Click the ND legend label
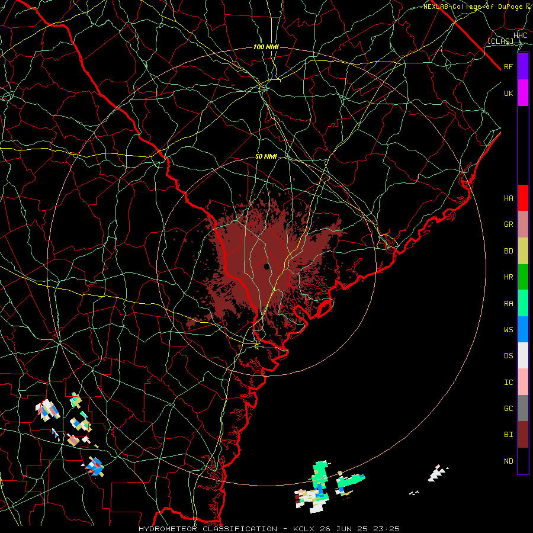Image resolution: width=533 pixels, height=533 pixels. 508,461
